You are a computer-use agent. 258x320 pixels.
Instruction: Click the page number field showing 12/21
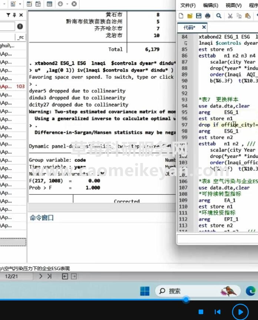(16, 277)
